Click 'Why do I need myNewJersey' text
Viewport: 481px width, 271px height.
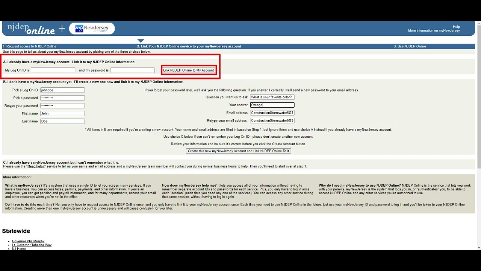click(360, 186)
